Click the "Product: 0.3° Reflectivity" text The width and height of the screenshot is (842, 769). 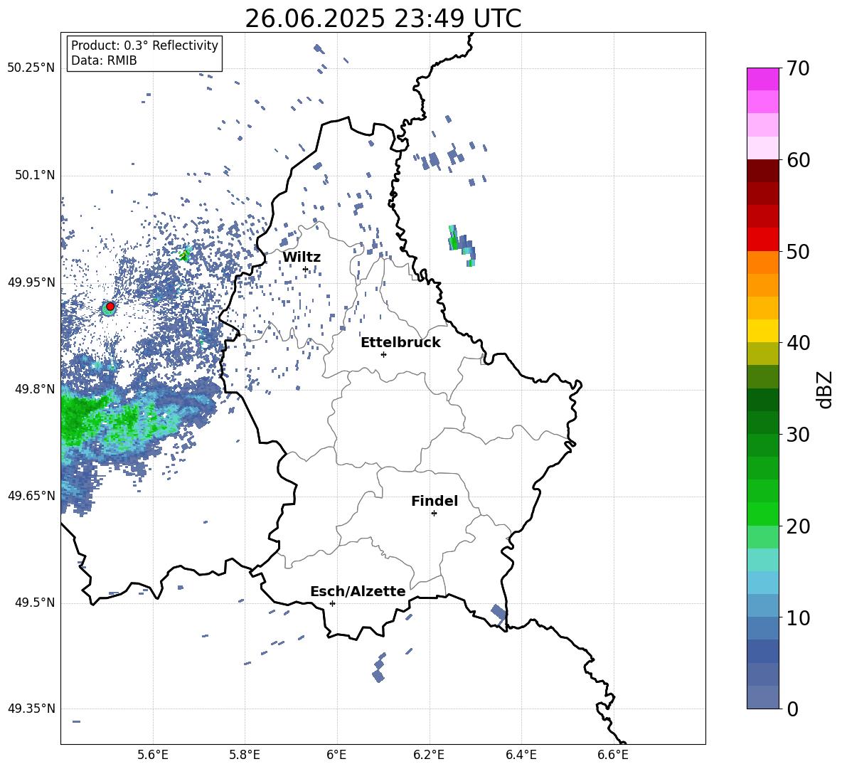coord(144,46)
